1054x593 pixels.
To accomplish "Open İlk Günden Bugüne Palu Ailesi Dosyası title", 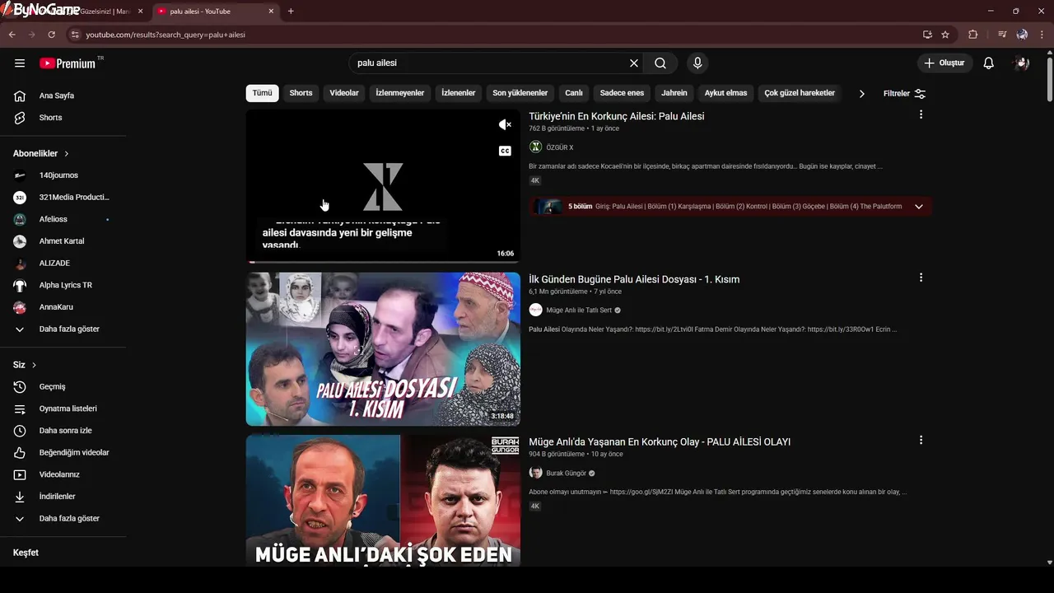I will 634,279.
